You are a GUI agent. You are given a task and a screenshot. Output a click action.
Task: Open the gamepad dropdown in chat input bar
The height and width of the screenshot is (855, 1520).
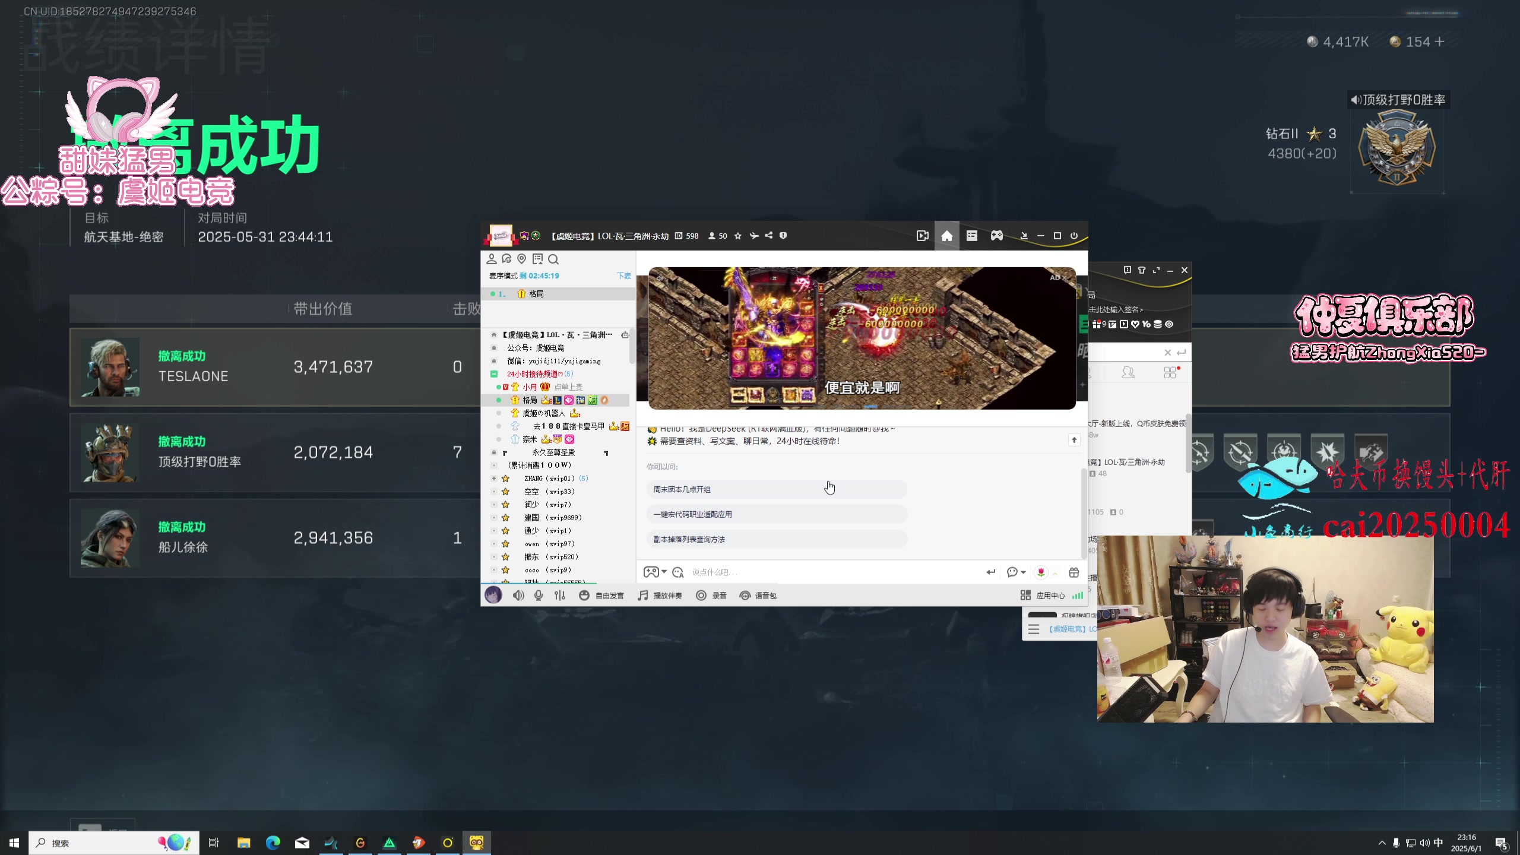click(655, 572)
